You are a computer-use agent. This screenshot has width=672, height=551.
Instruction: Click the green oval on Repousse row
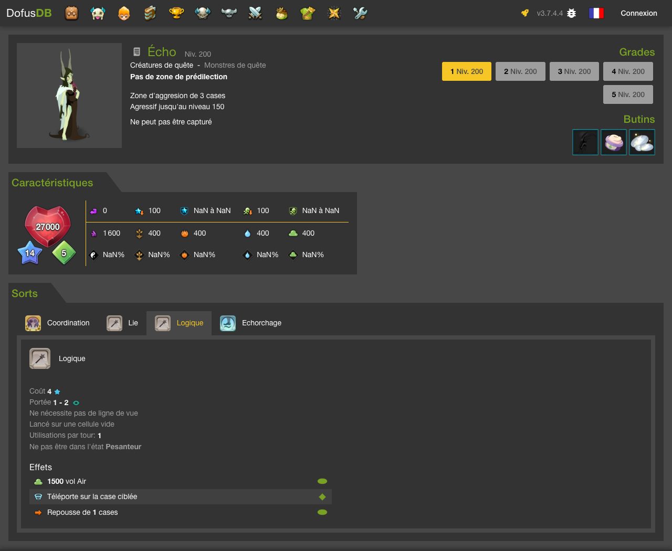pyautogui.click(x=322, y=512)
